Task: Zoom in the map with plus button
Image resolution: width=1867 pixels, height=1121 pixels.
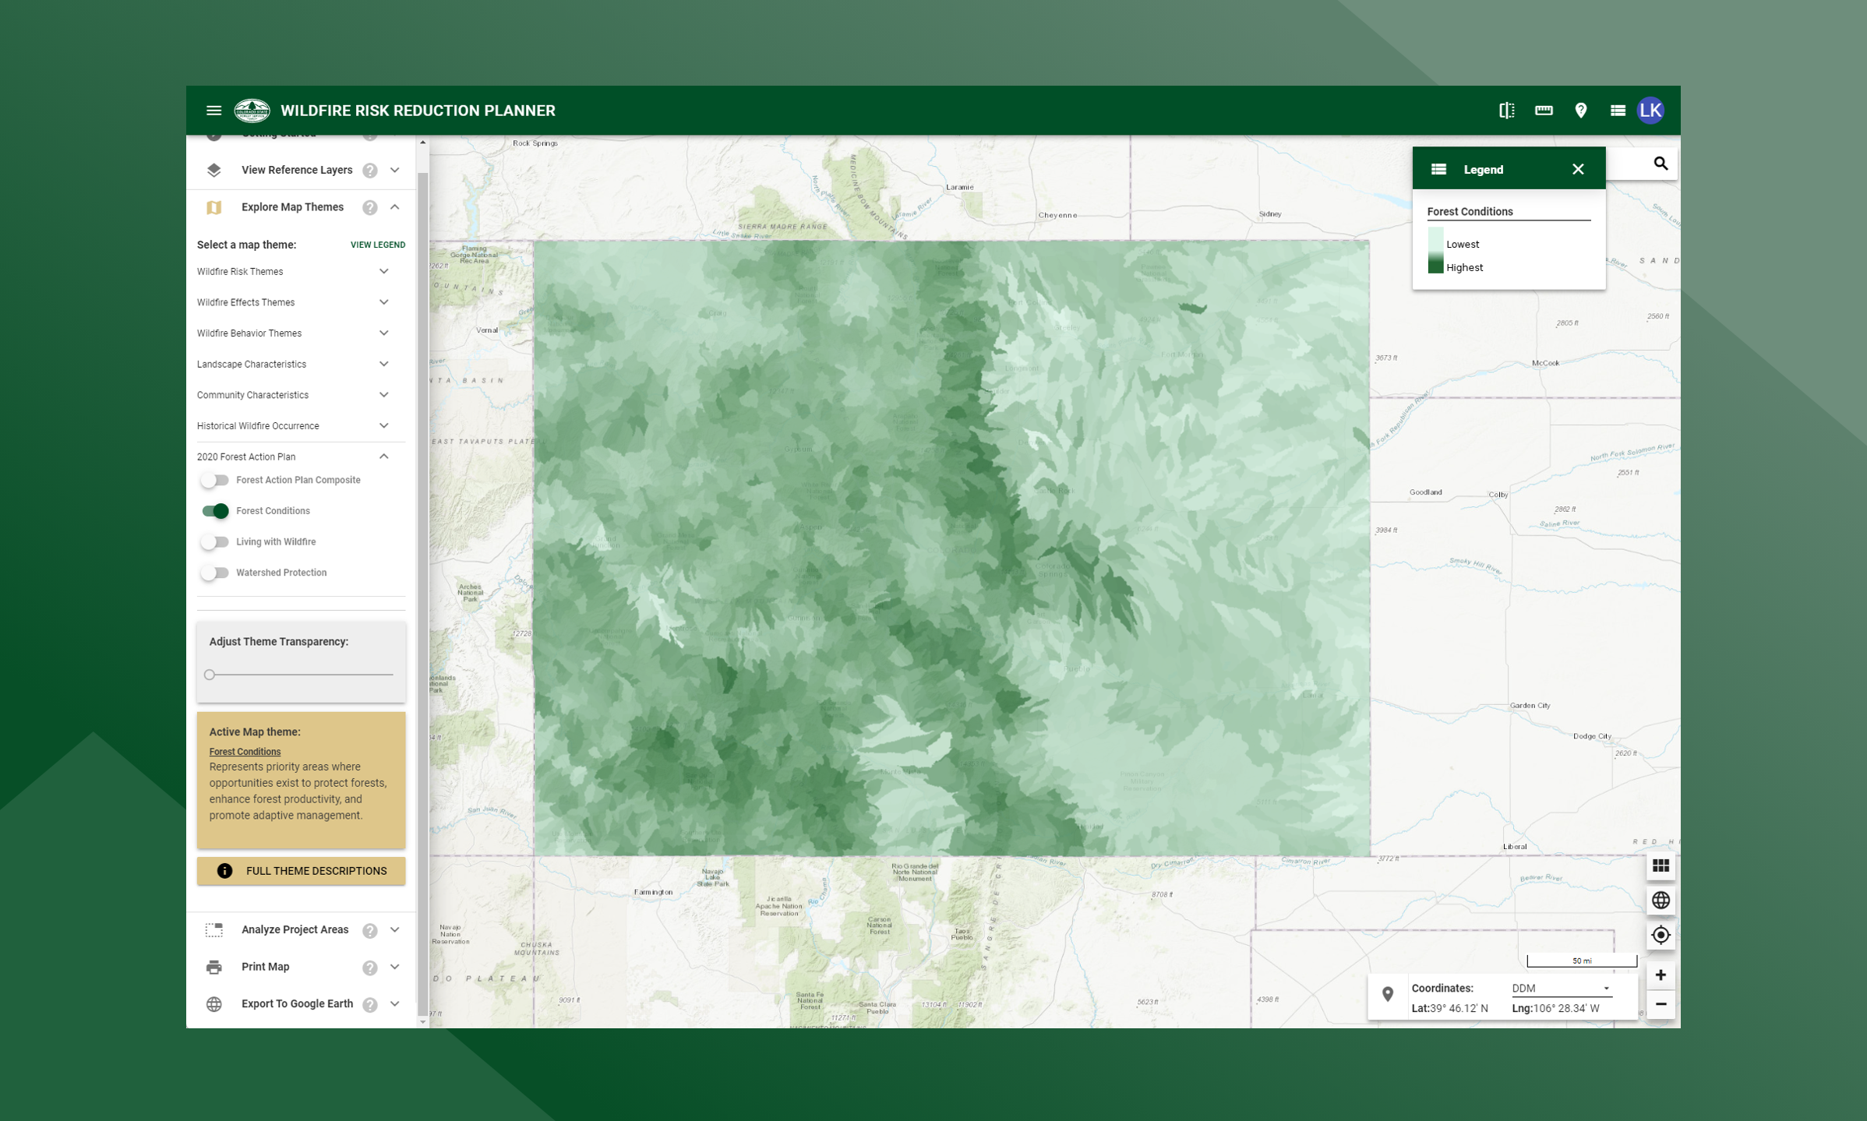Action: [x=1661, y=975]
